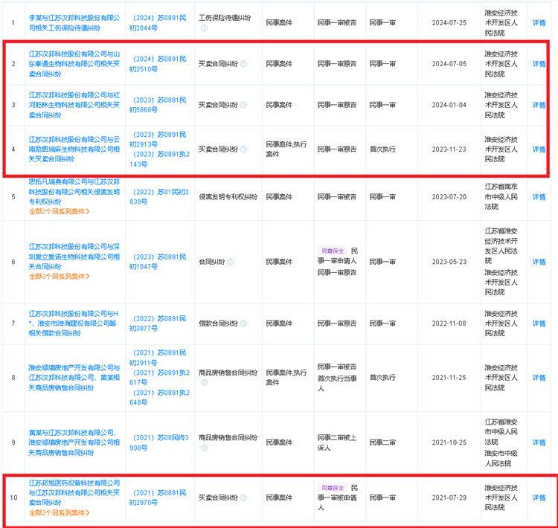Select 首次执行 status in row 4

(382, 149)
